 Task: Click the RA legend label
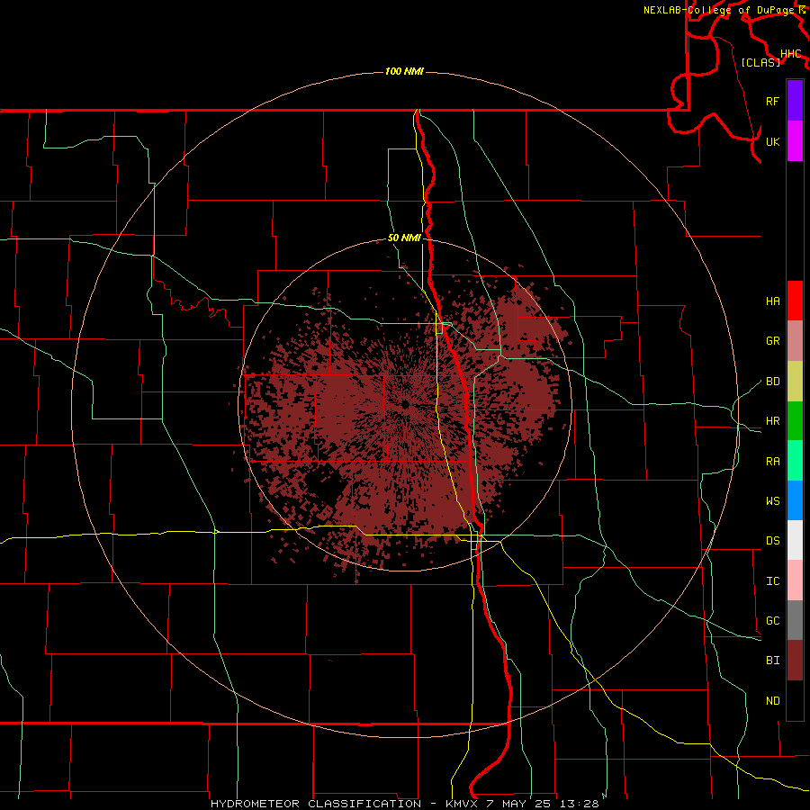772,462
